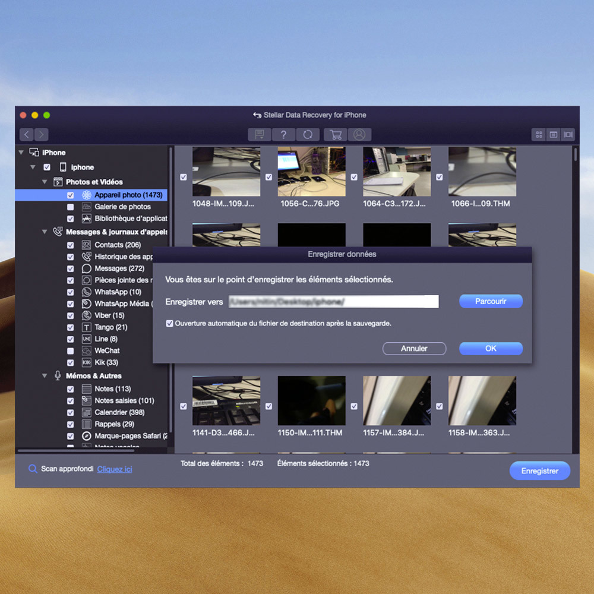594x594 pixels.
Task: Switch to grid view icon
Action: tap(539, 134)
